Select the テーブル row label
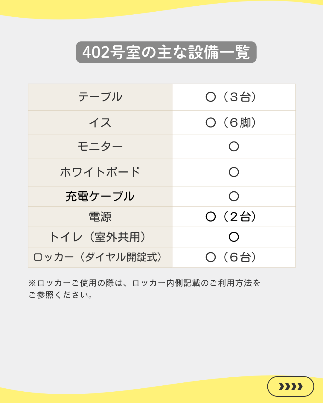 100,97
